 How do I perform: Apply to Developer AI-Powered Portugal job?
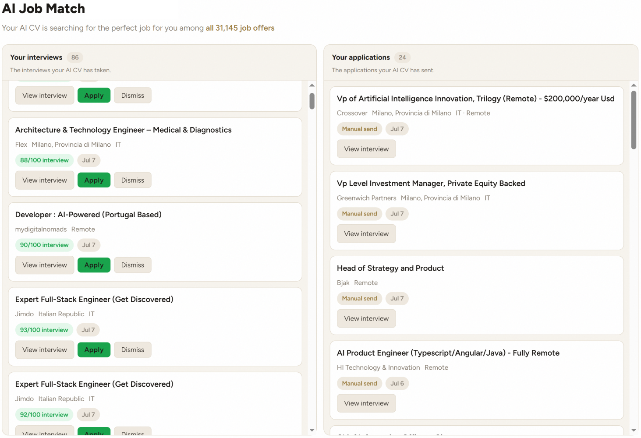(94, 265)
